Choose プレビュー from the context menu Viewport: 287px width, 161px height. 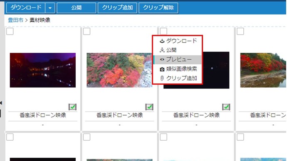click(177, 59)
